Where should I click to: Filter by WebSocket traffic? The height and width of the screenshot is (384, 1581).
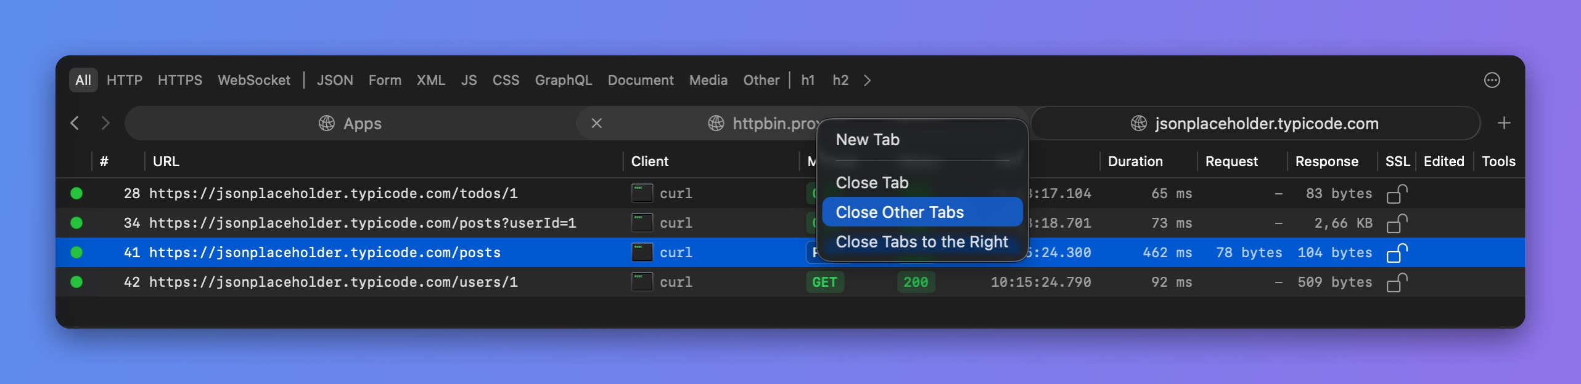254,80
